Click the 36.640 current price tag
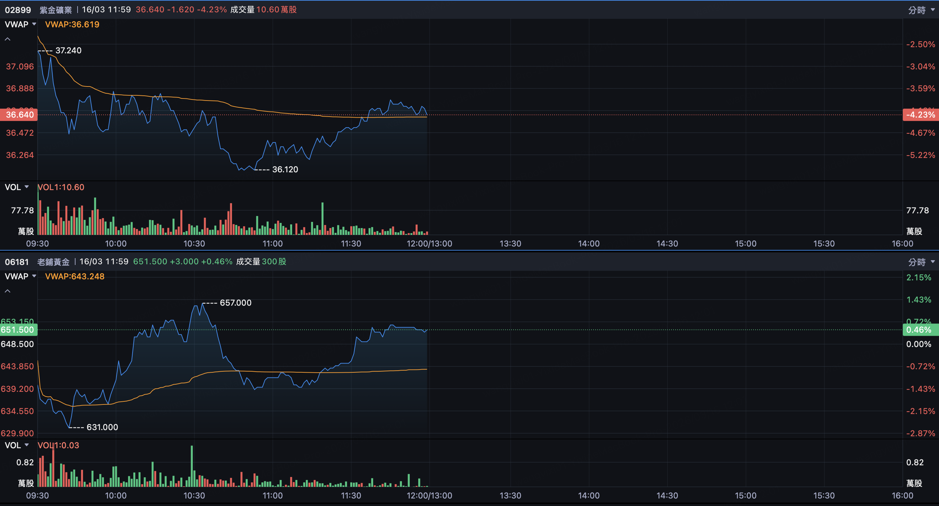939x506 pixels. 18,115
